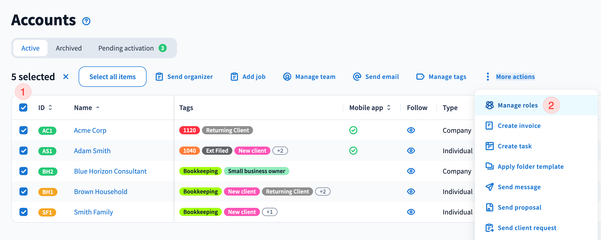Switch to the Archived tab
This screenshot has height=240, width=601.
pyautogui.click(x=69, y=48)
